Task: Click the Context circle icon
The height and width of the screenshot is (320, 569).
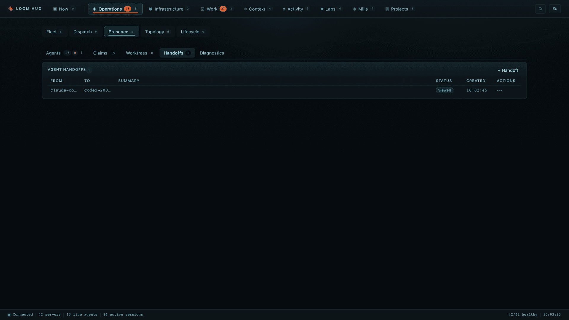Action: tap(245, 9)
